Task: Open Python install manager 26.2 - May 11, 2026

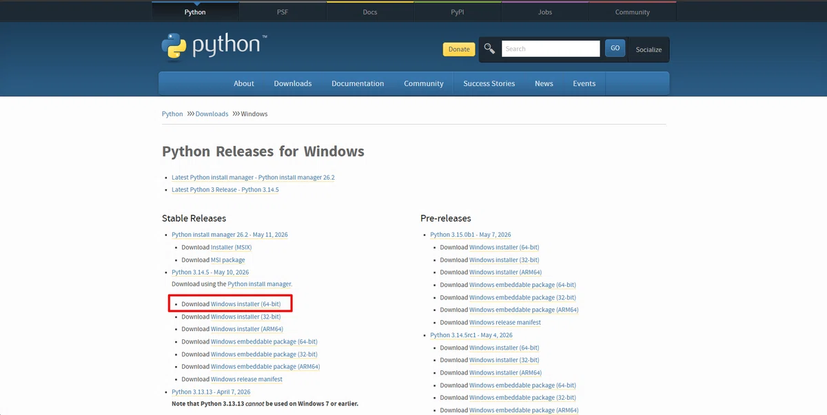Action: tap(229, 235)
